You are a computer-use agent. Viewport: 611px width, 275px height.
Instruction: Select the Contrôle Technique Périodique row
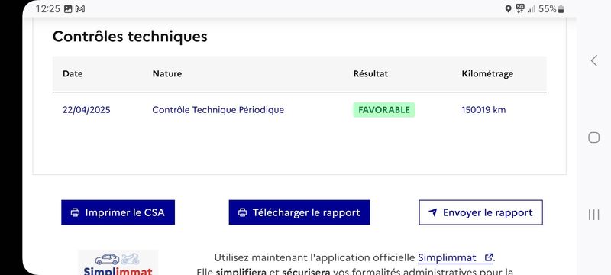point(299,110)
